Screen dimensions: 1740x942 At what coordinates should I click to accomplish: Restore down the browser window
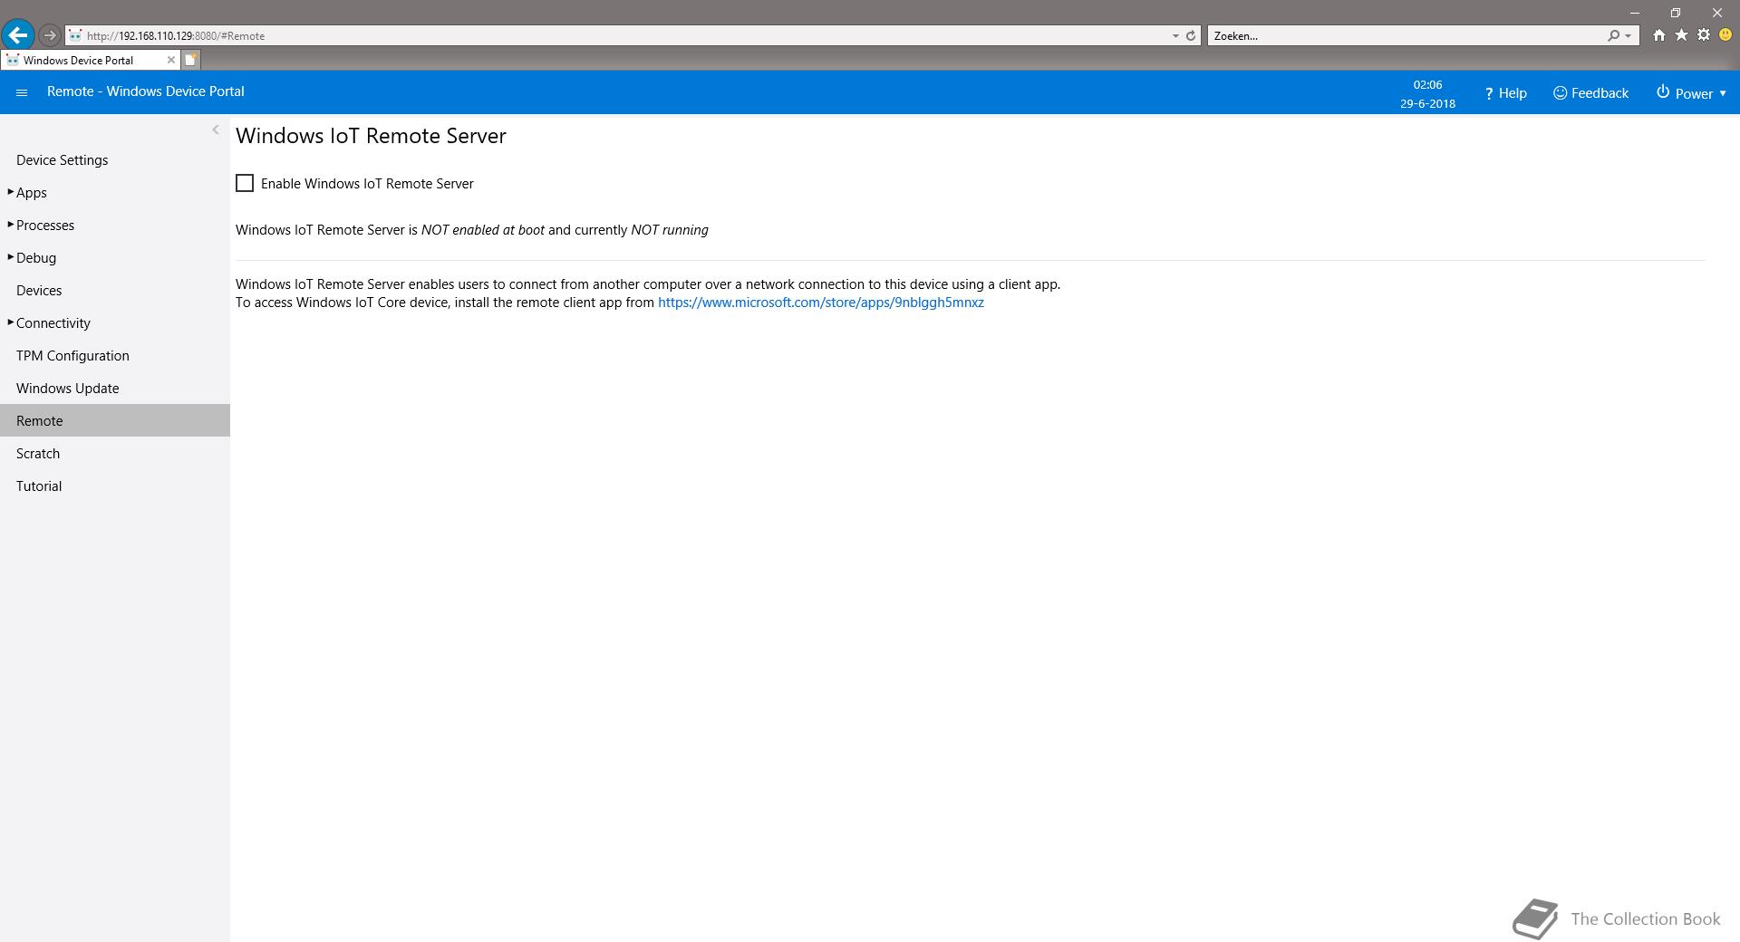[x=1676, y=13]
